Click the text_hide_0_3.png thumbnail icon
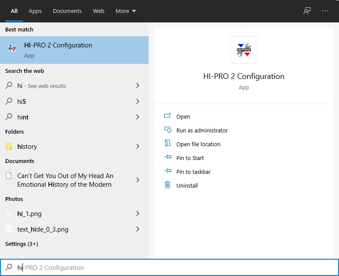 click(x=9, y=229)
